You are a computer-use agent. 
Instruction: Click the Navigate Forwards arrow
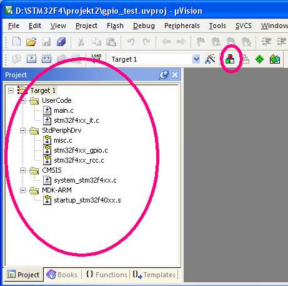[x=181, y=42]
